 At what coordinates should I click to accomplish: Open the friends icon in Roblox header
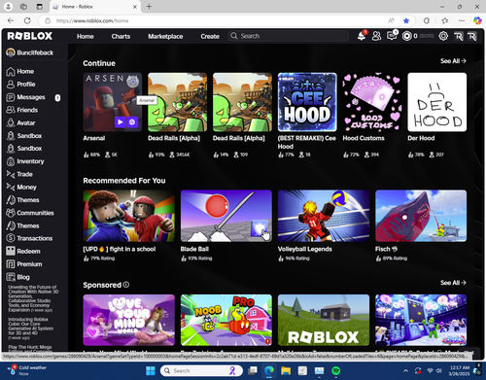[376, 36]
